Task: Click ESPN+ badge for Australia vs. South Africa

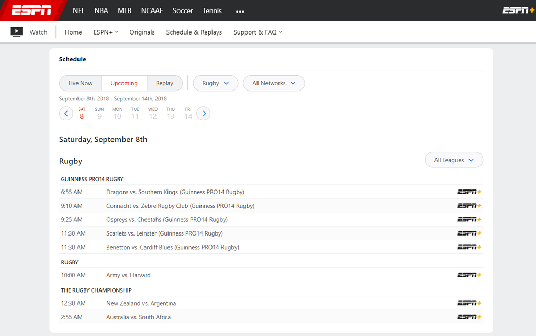Action: (x=470, y=317)
